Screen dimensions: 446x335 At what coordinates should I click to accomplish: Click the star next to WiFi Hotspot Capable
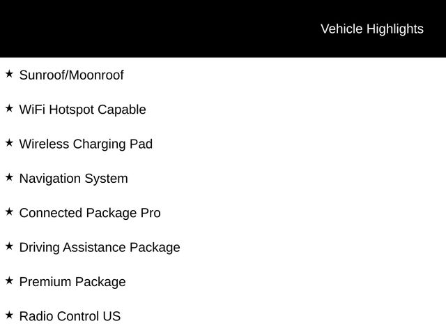tap(9, 108)
